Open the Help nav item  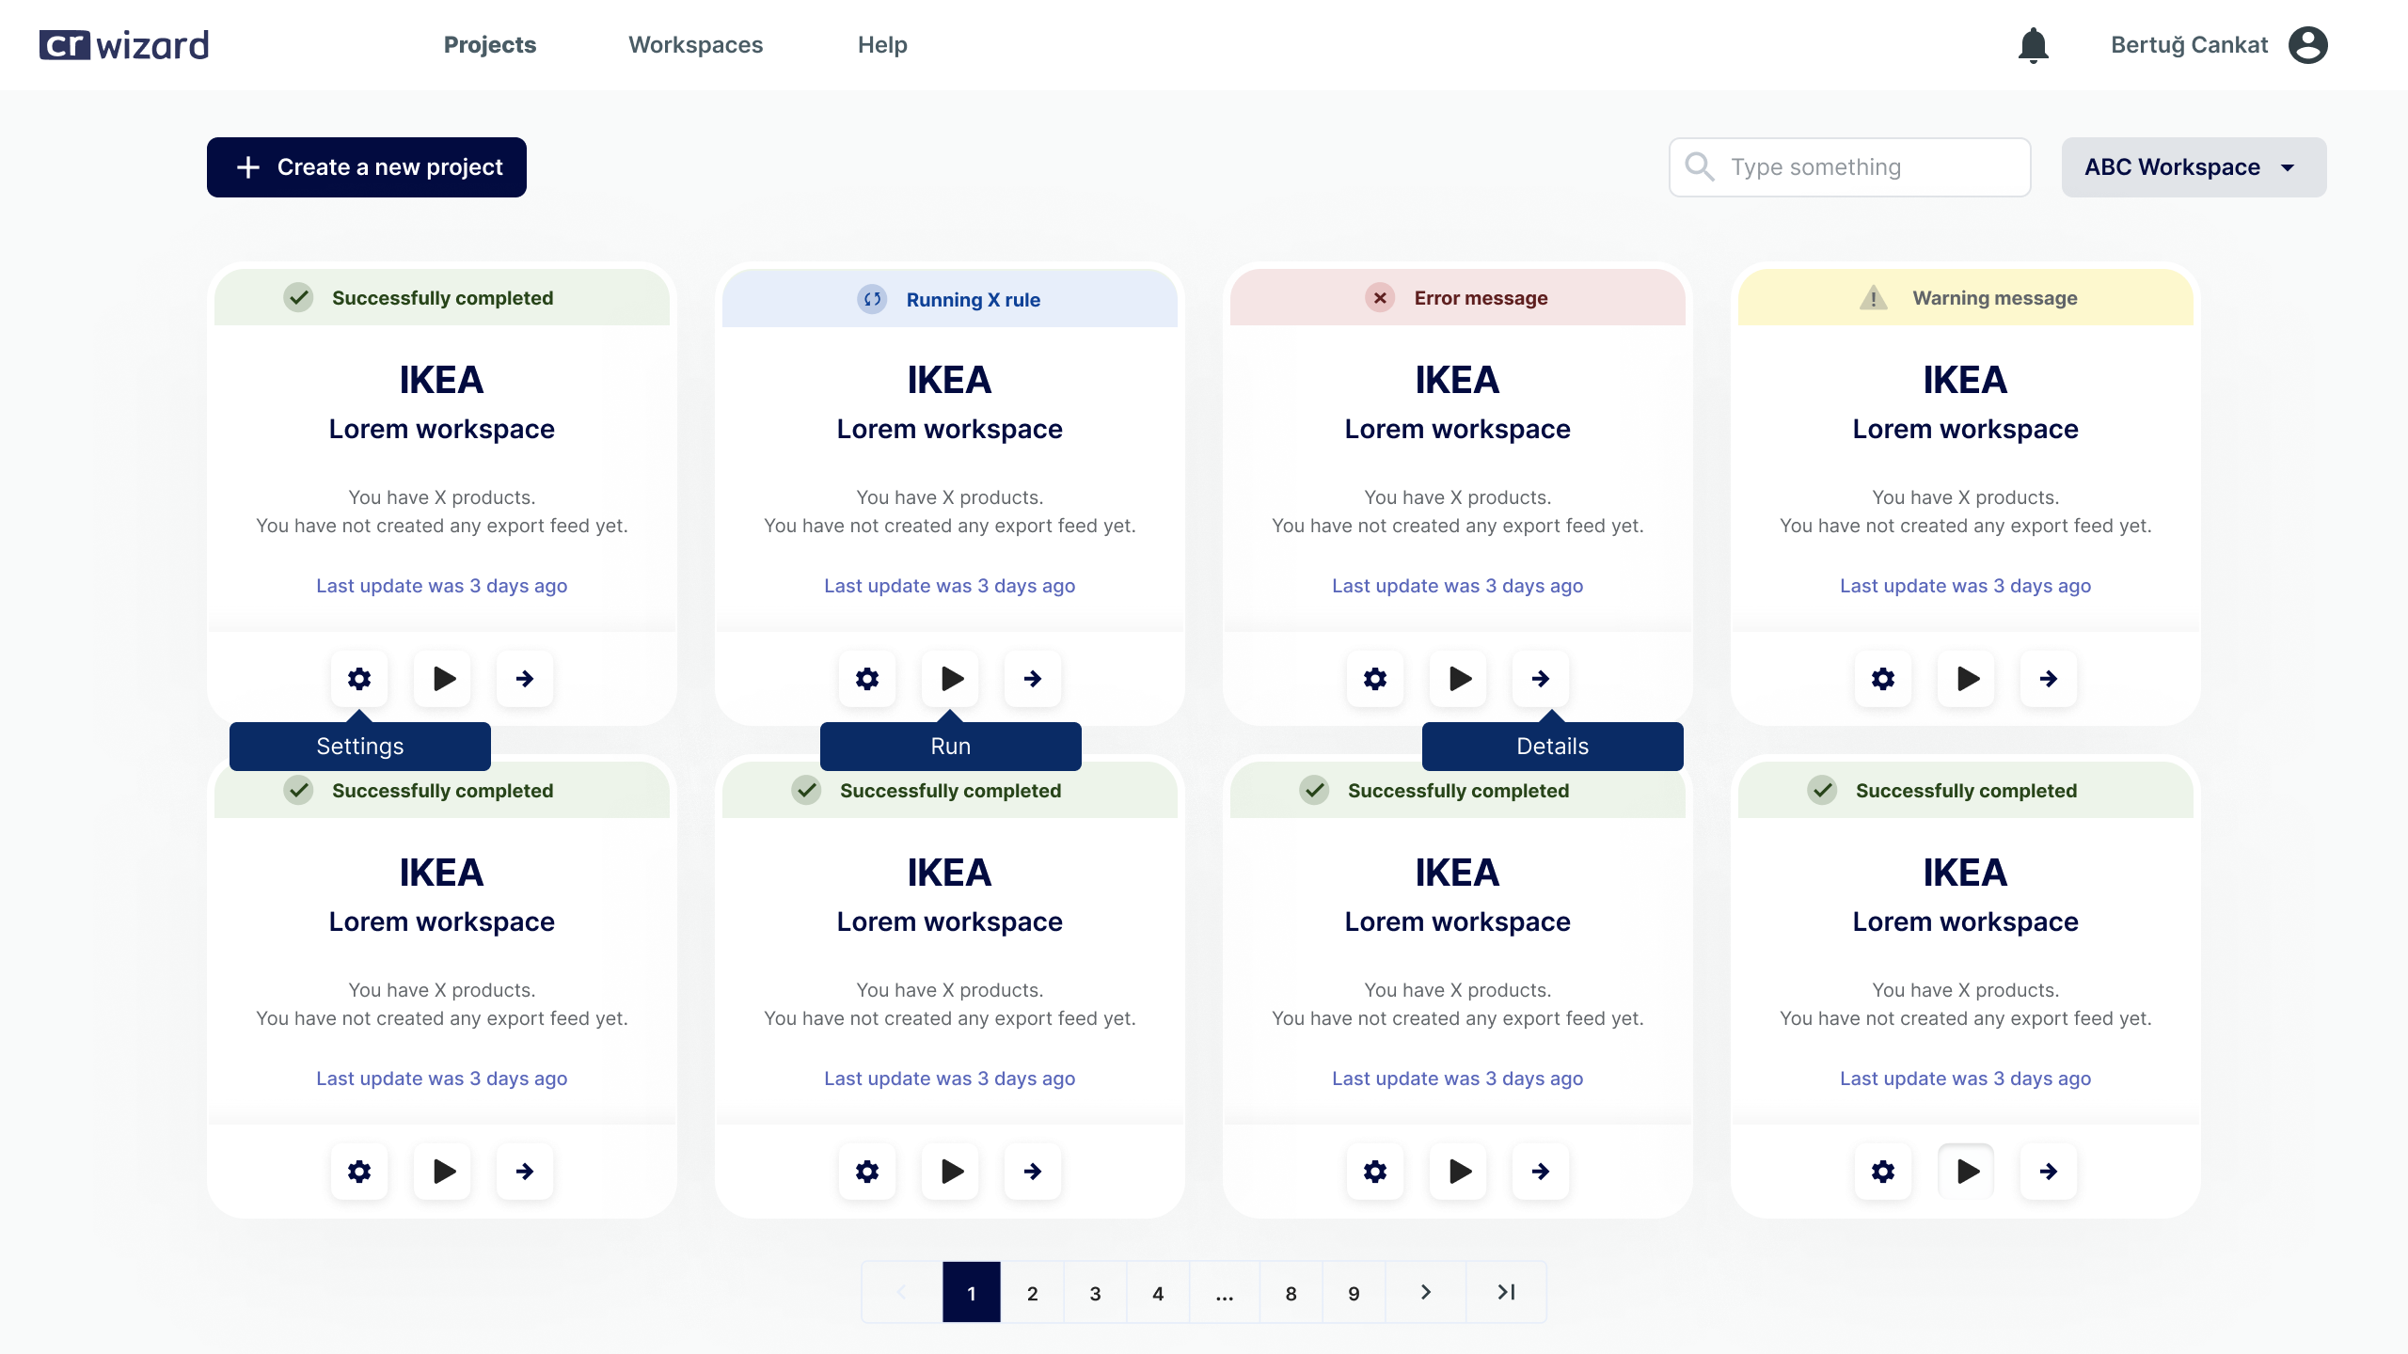click(882, 45)
